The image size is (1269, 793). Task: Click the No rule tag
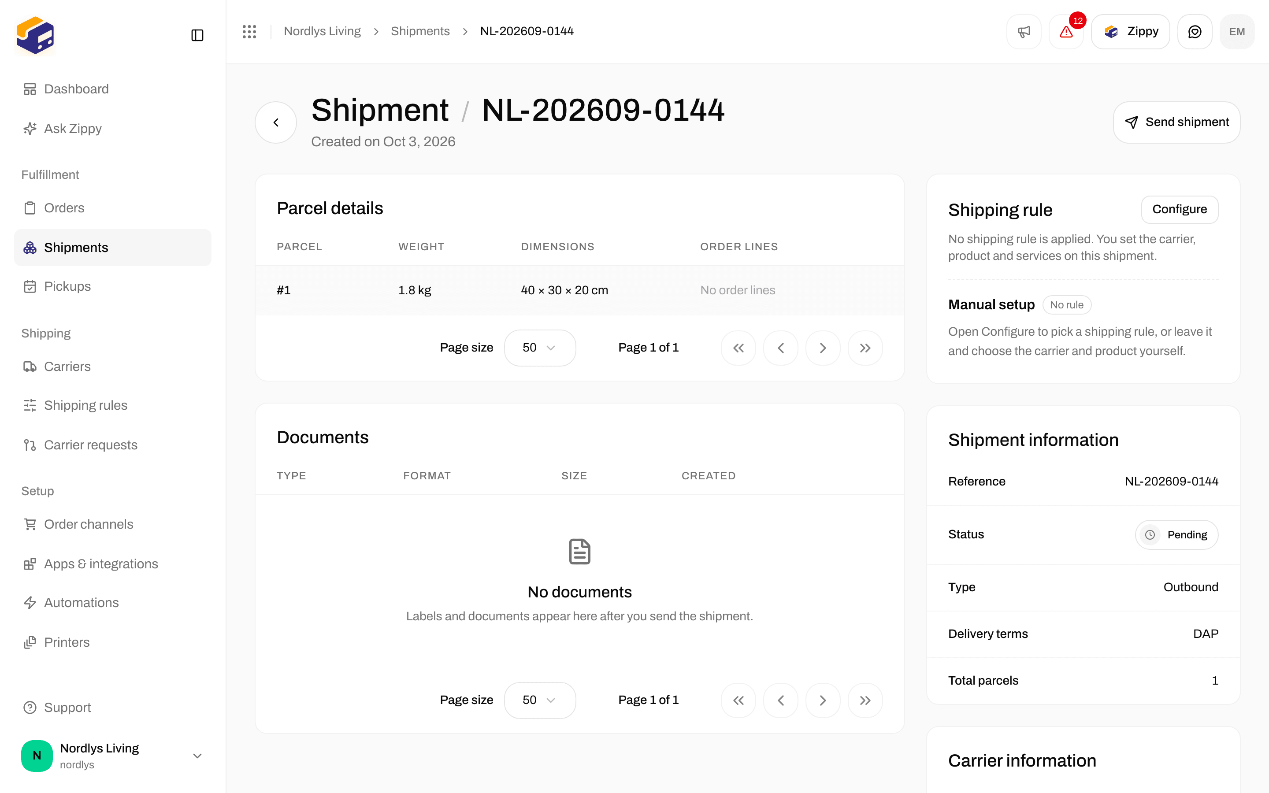(1067, 305)
